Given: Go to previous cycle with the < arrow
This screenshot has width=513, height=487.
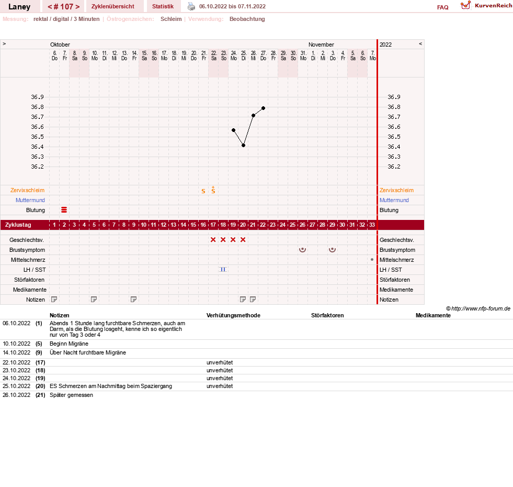Looking at the screenshot, I should (x=50, y=7).
